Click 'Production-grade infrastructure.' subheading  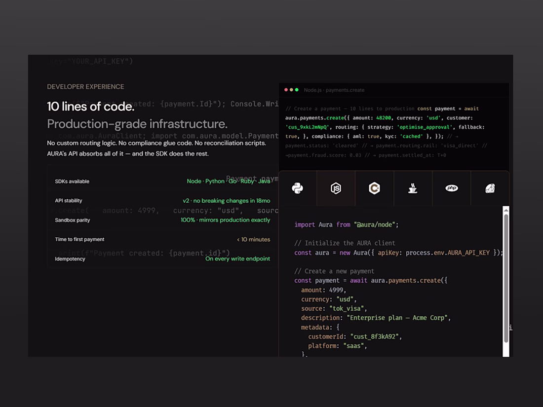pyautogui.click(x=137, y=124)
